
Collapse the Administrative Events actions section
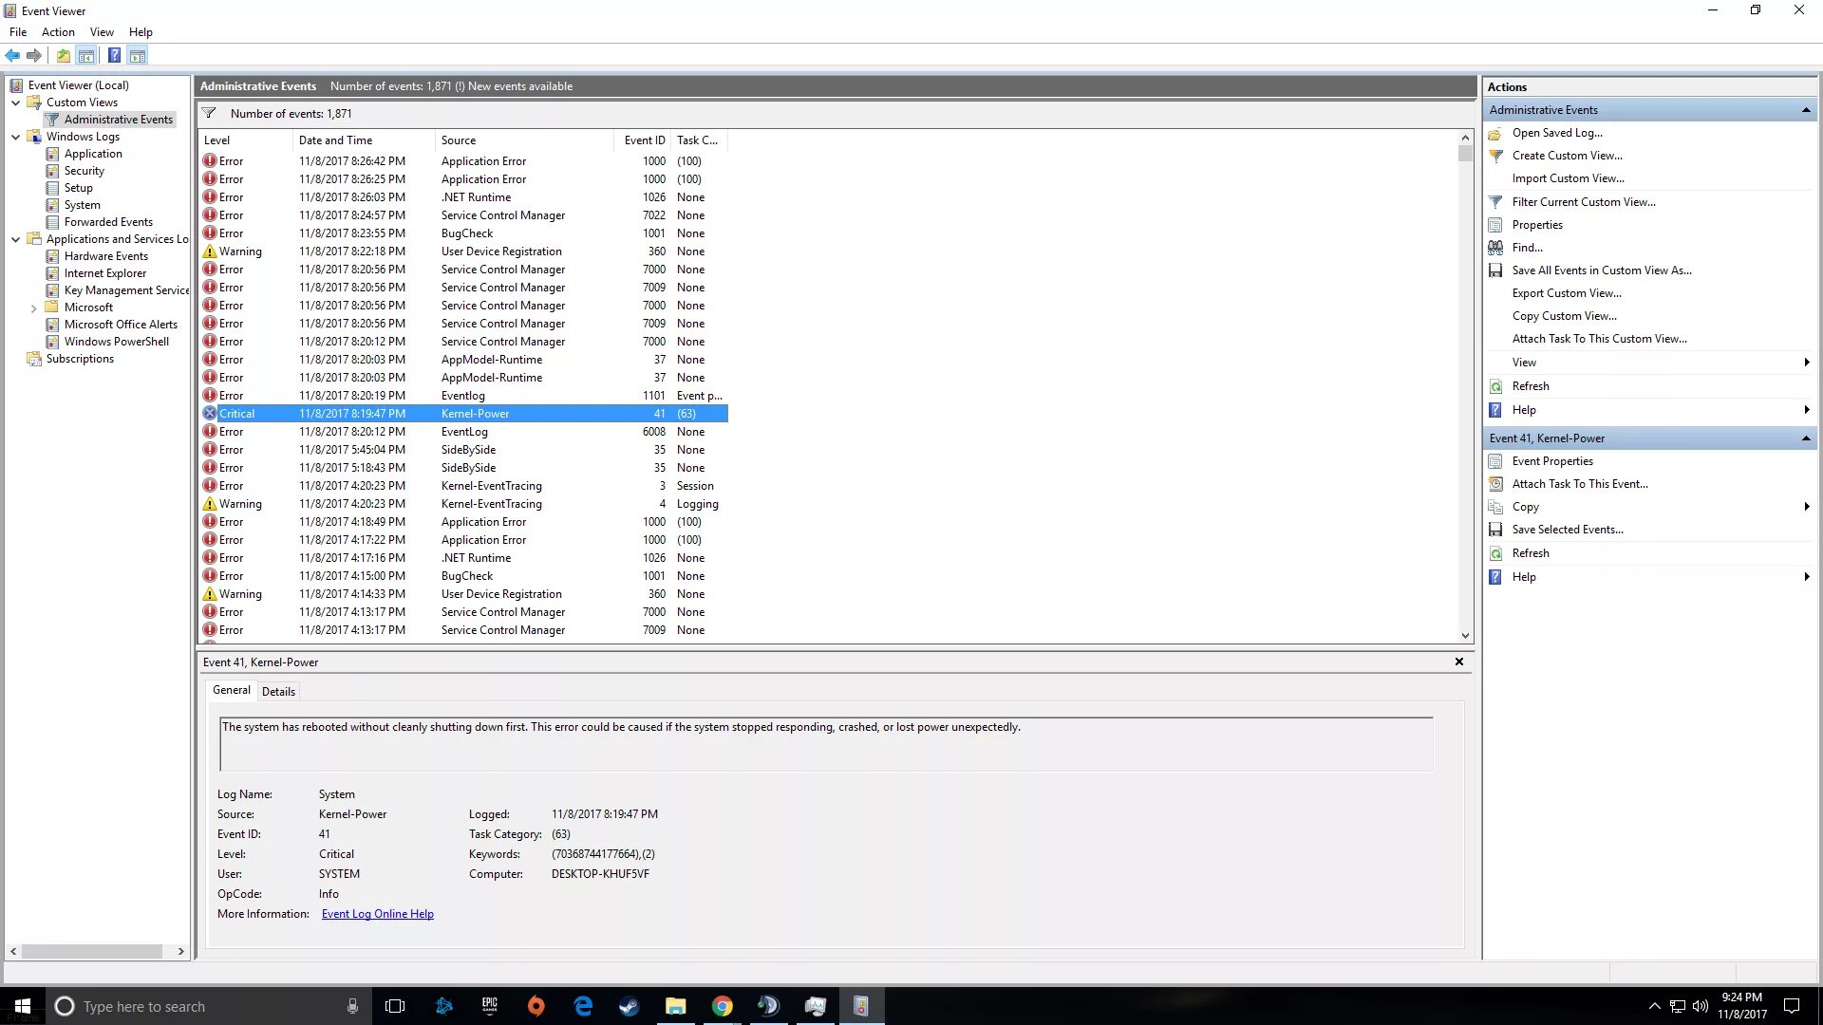point(1805,110)
